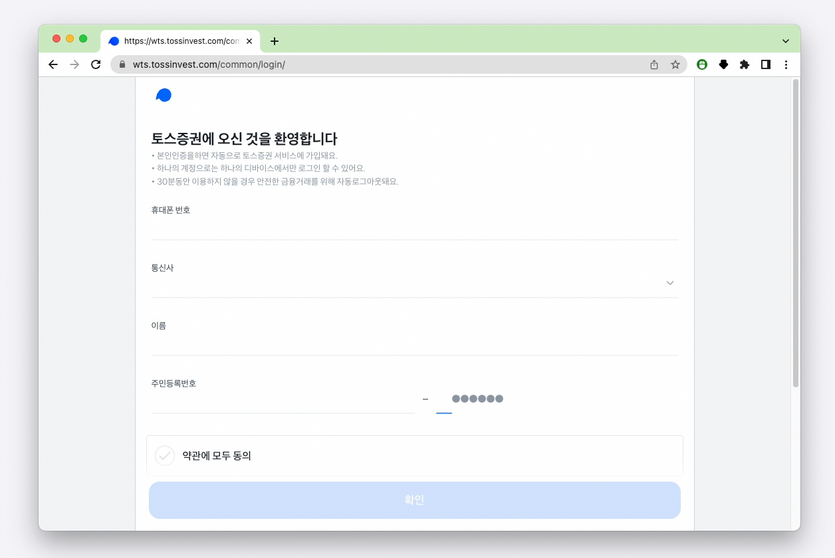Select the wts.tossinvest.com tab

pos(180,41)
